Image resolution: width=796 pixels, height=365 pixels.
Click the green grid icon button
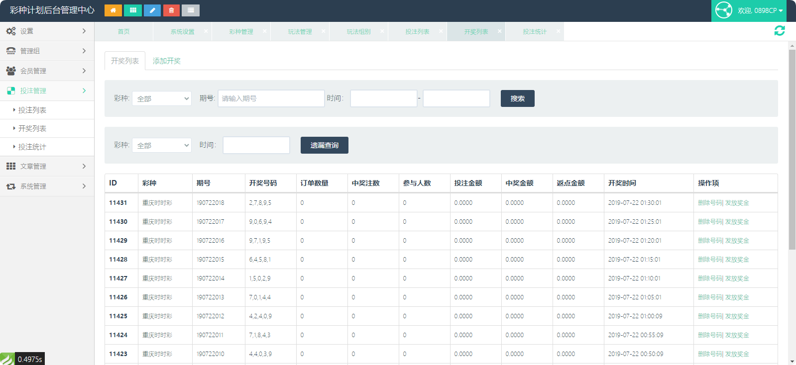133,10
